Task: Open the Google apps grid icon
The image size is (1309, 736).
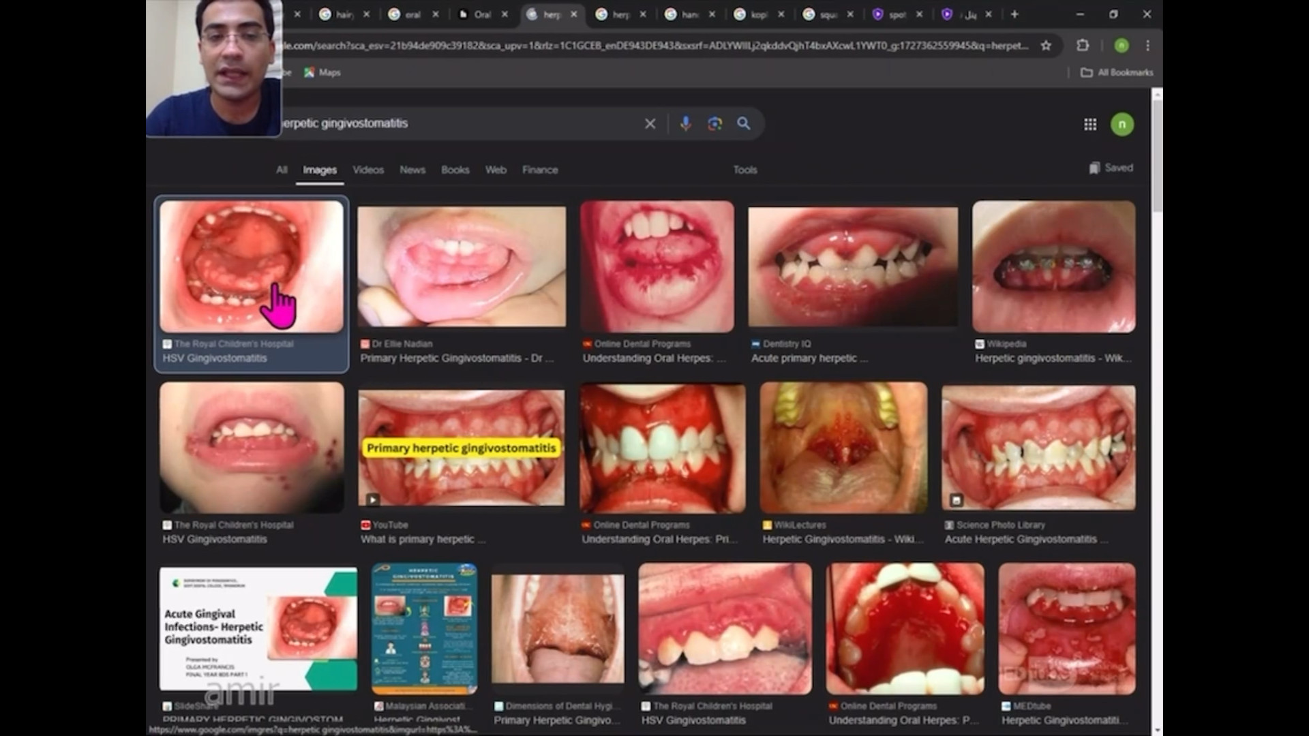Action: [1090, 124]
